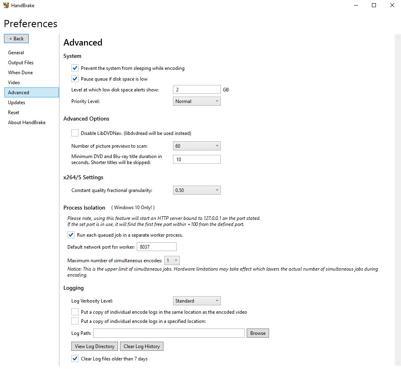Click the Clear Log History button
The image size is (401, 370).
[x=142, y=346]
